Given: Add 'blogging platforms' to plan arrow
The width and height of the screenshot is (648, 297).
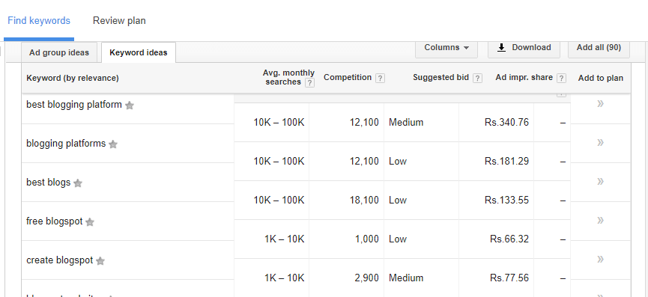Looking at the screenshot, I should [x=601, y=142].
